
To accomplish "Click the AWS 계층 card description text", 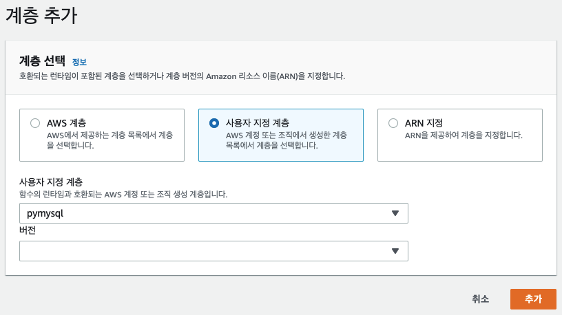I will click(x=110, y=140).
